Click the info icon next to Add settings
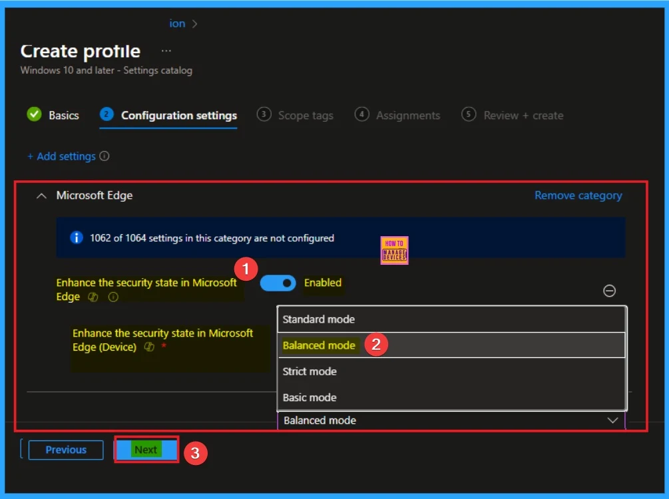This screenshot has height=499, width=669. click(x=105, y=156)
